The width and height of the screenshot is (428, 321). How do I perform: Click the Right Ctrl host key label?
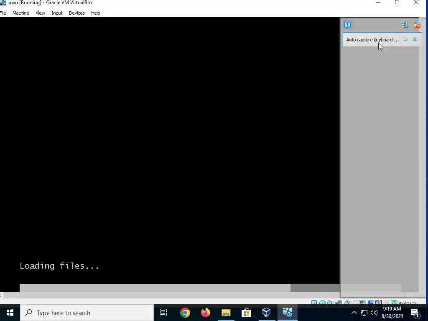(408, 303)
